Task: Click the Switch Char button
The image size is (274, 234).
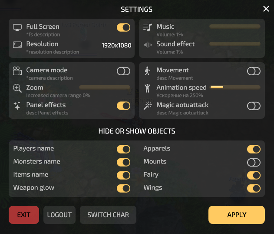Action: [108, 215]
